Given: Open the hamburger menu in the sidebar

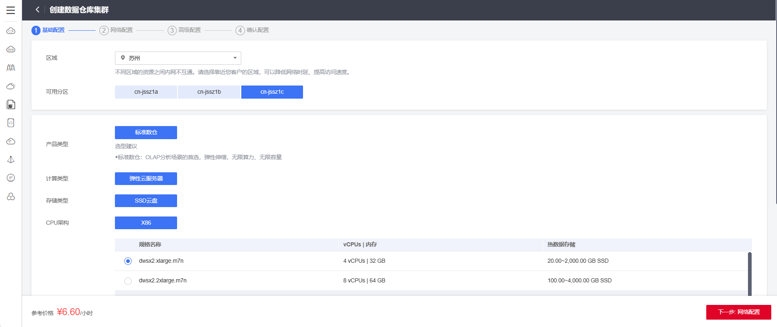Looking at the screenshot, I should (11, 10).
